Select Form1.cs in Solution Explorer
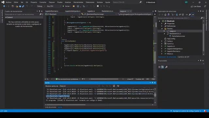The image size is (209, 118). 170,44
